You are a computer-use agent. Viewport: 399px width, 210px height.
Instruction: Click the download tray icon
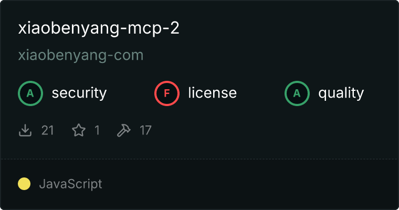pos(25,130)
